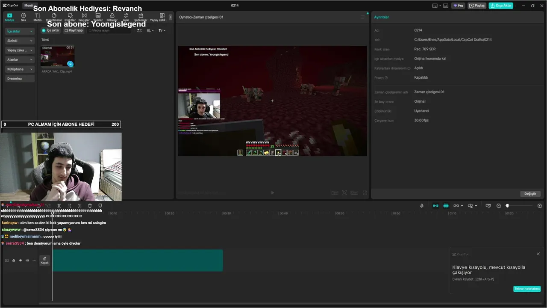Switch media grid view layout
Image resolution: width=547 pixels, height=308 pixels.
139,30
